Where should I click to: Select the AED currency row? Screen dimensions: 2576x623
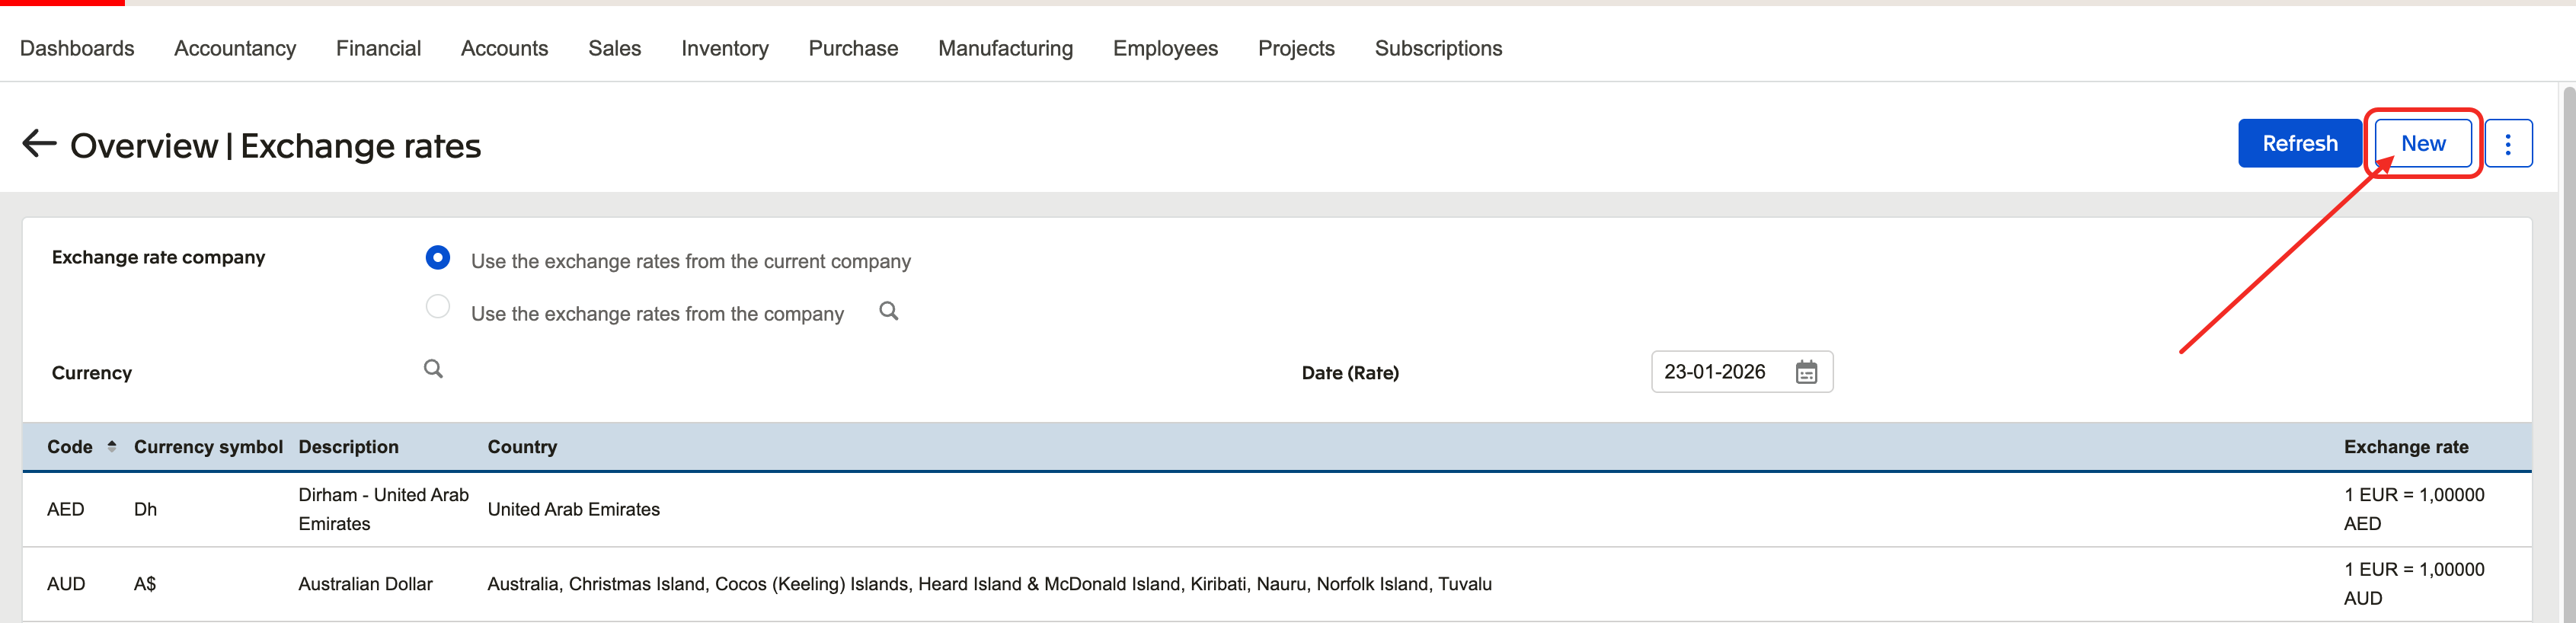coord(66,509)
